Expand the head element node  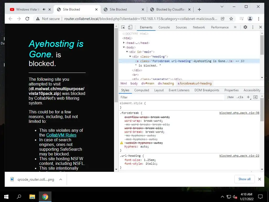124,43
